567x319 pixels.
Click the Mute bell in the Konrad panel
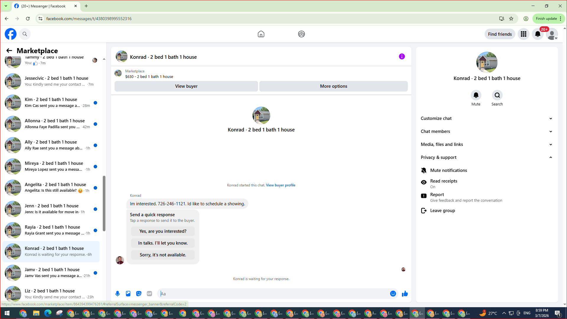click(476, 95)
